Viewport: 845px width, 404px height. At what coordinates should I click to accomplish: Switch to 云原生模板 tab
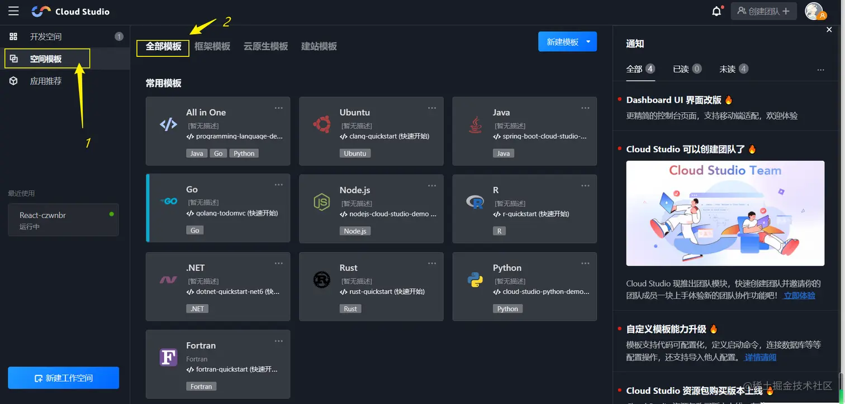[265, 46]
